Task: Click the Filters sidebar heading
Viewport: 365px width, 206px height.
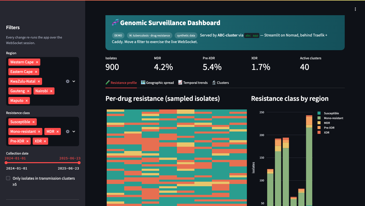Action: [x=13, y=27]
